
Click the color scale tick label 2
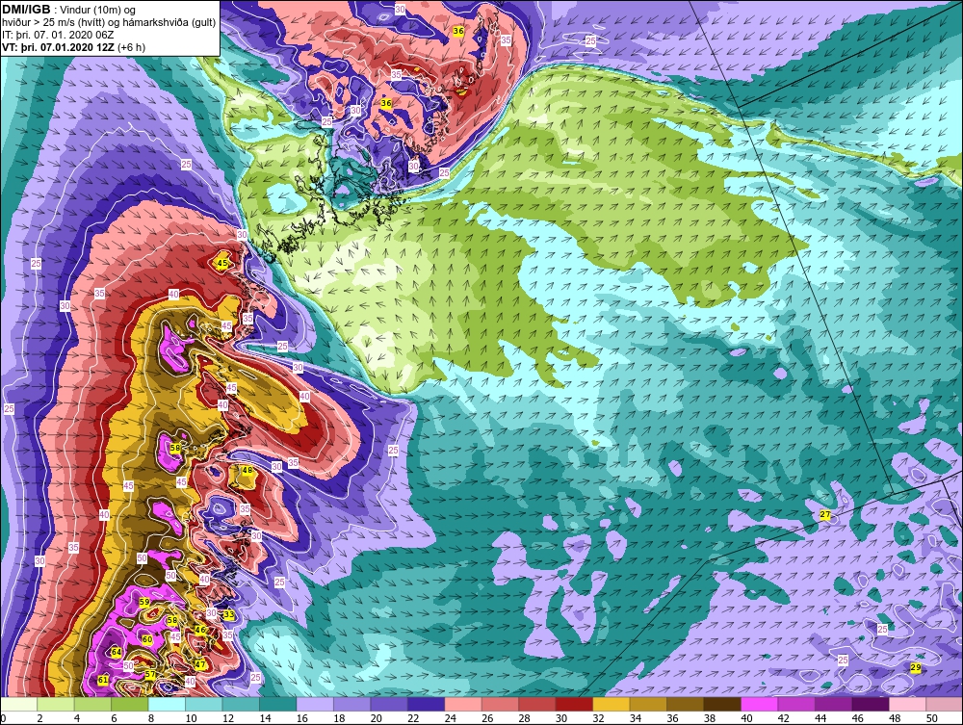(x=39, y=719)
